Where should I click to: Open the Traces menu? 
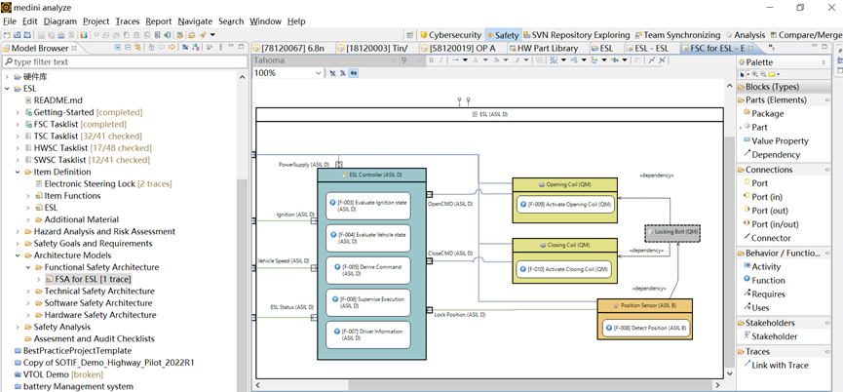[x=128, y=21]
